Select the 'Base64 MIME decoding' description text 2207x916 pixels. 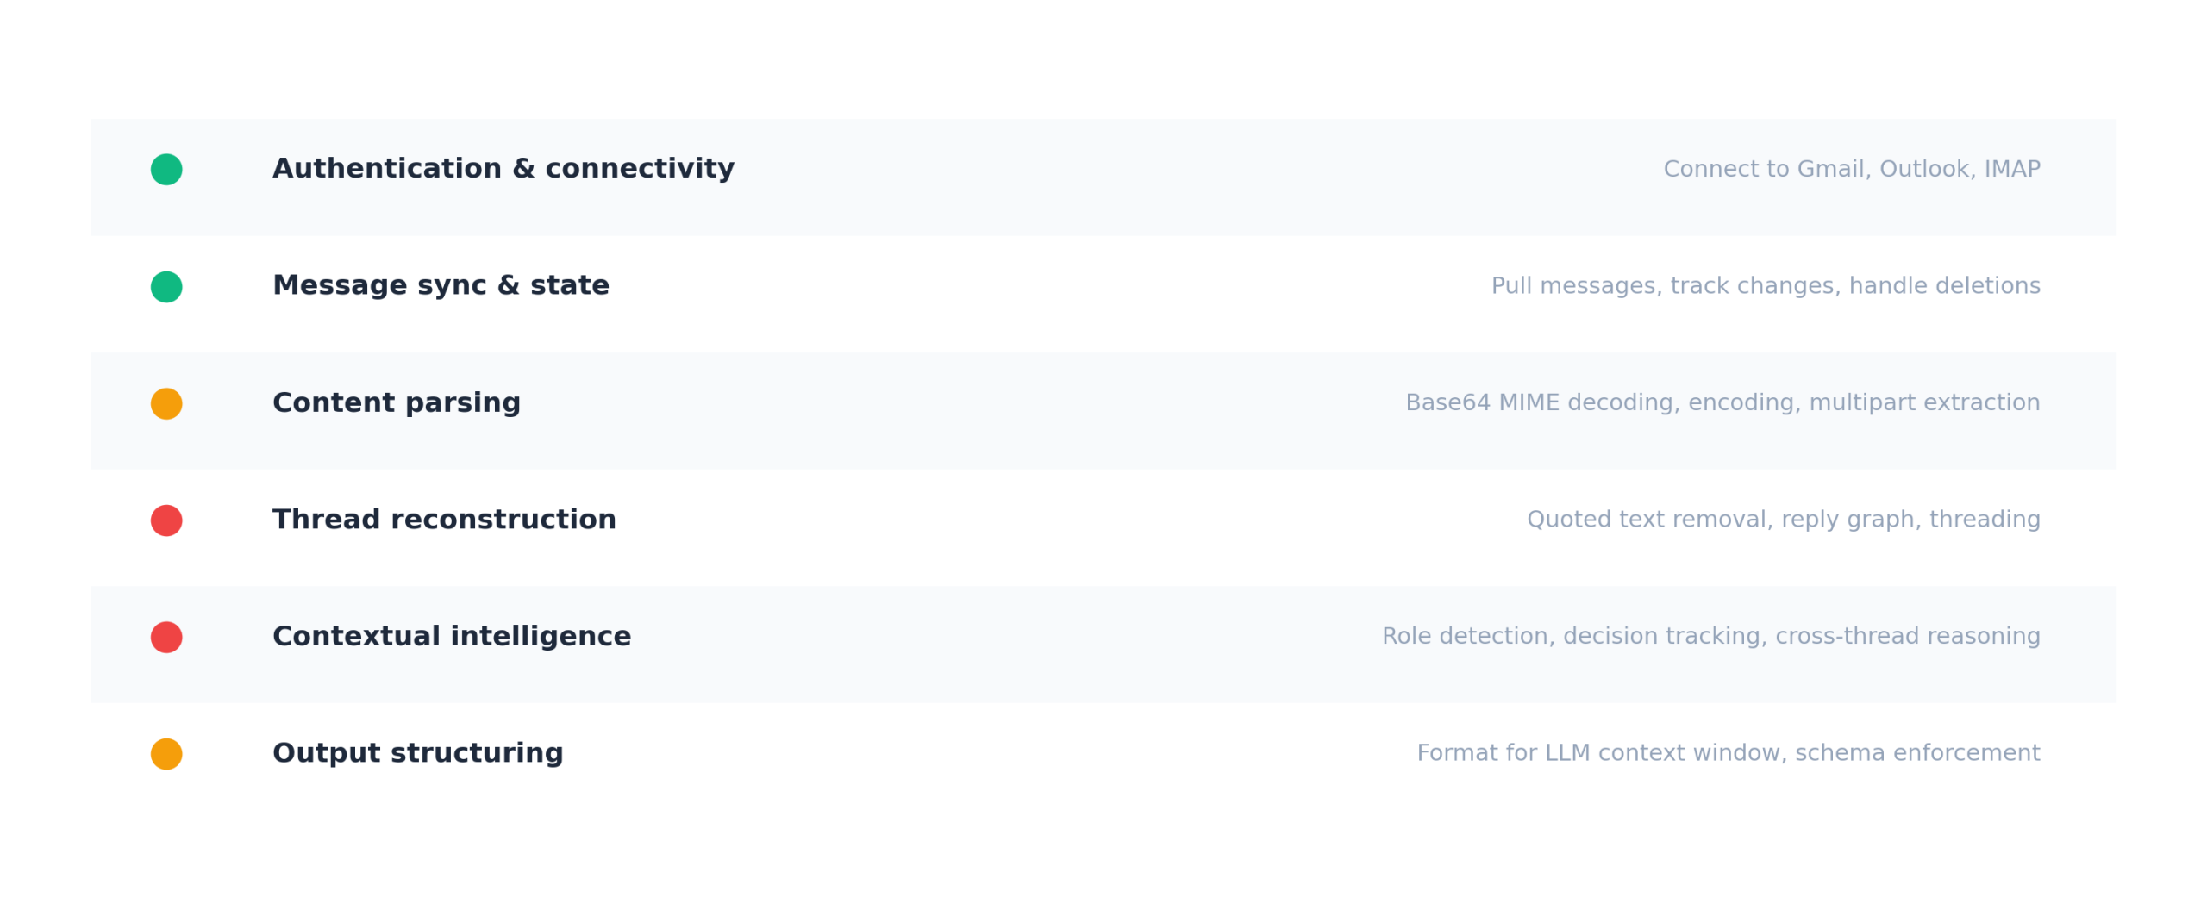point(1722,402)
